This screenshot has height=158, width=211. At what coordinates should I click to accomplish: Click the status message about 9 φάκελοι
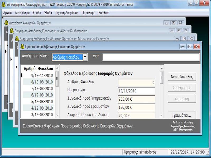tap(78, 126)
